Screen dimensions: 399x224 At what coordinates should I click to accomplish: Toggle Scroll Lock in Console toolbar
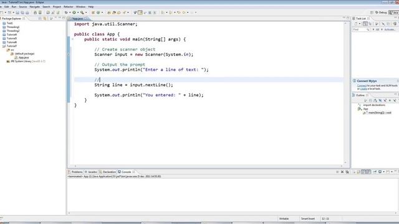358,172
